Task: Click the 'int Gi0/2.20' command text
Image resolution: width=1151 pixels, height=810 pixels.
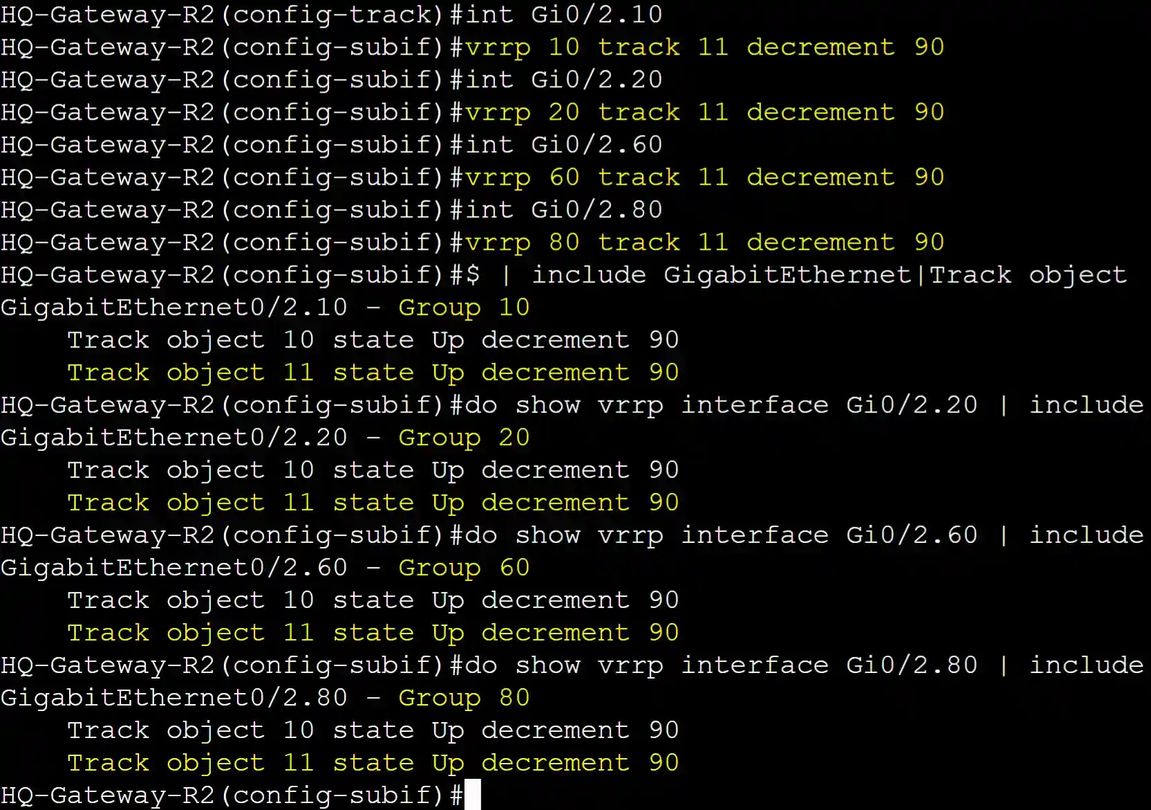Action: [x=563, y=80]
